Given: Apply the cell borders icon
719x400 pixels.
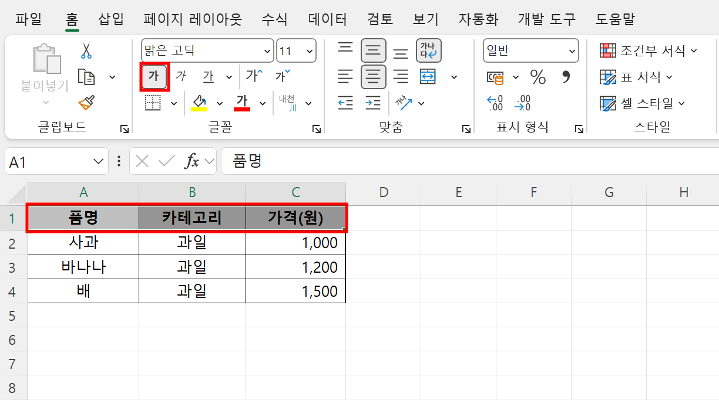Looking at the screenshot, I should (x=153, y=103).
